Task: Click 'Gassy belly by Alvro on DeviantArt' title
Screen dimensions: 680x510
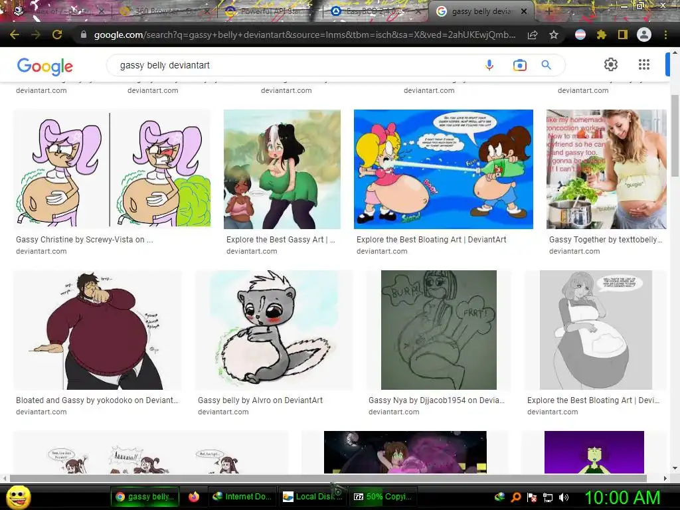Action: pyautogui.click(x=260, y=400)
